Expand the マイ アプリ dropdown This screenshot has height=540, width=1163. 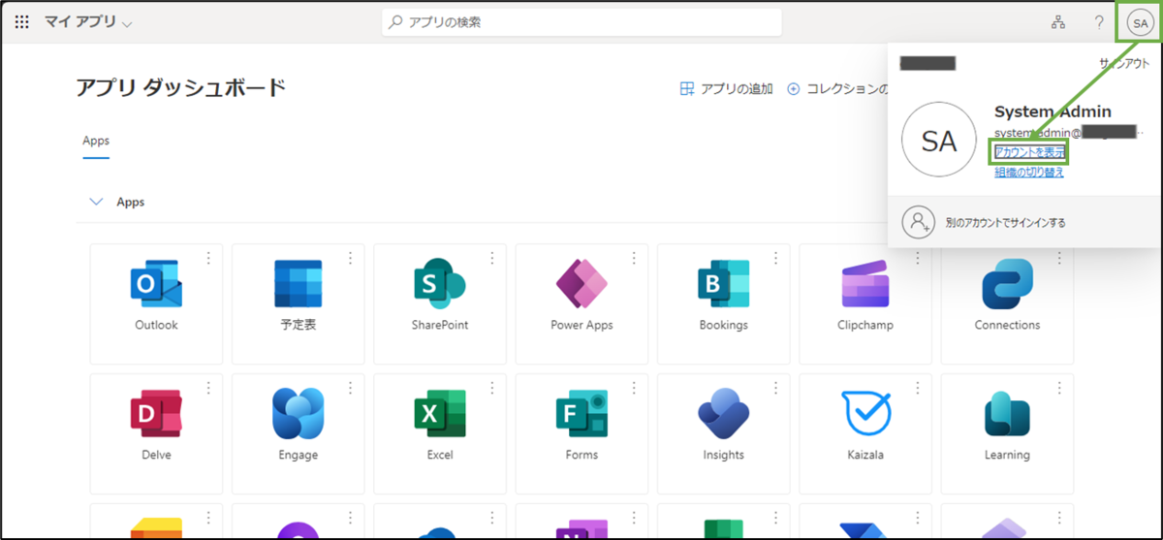(89, 21)
